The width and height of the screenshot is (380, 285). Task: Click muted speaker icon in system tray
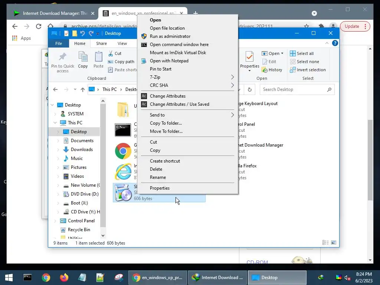[347, 278]
